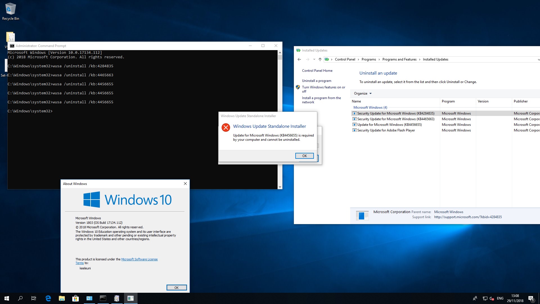Viewport: 540px width, 304px height.
Task: Open the clock showing 13:08
Action: (515, 298)
